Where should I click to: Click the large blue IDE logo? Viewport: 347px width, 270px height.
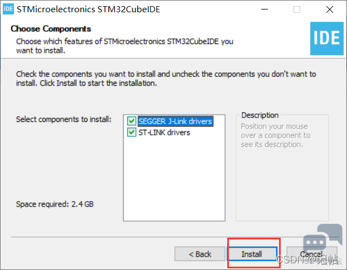(326, 38)
